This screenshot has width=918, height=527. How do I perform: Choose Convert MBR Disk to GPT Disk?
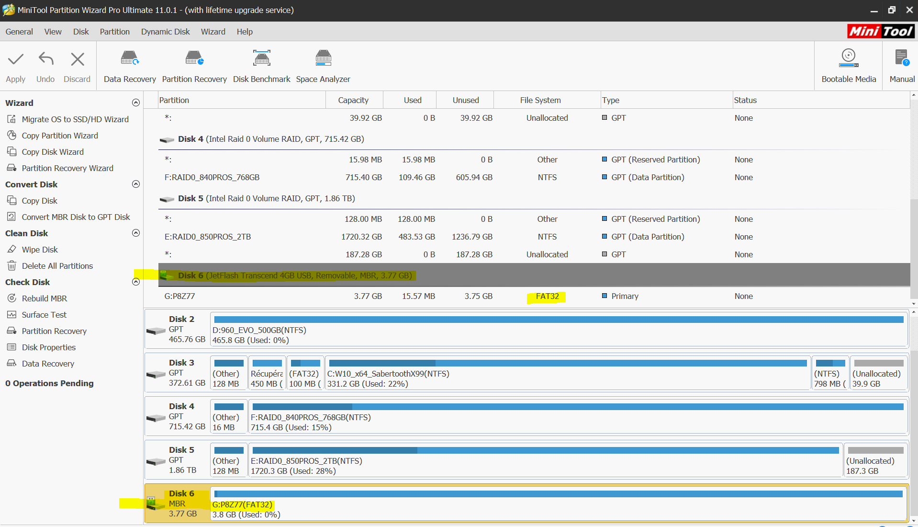(x=76, y=217)
